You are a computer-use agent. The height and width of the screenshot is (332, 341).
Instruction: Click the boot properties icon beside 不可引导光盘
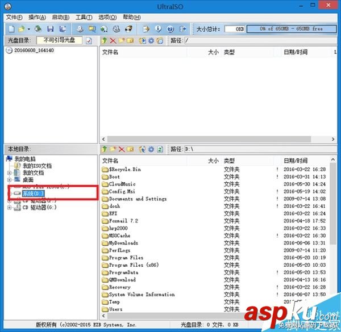[x=89, y=41]
